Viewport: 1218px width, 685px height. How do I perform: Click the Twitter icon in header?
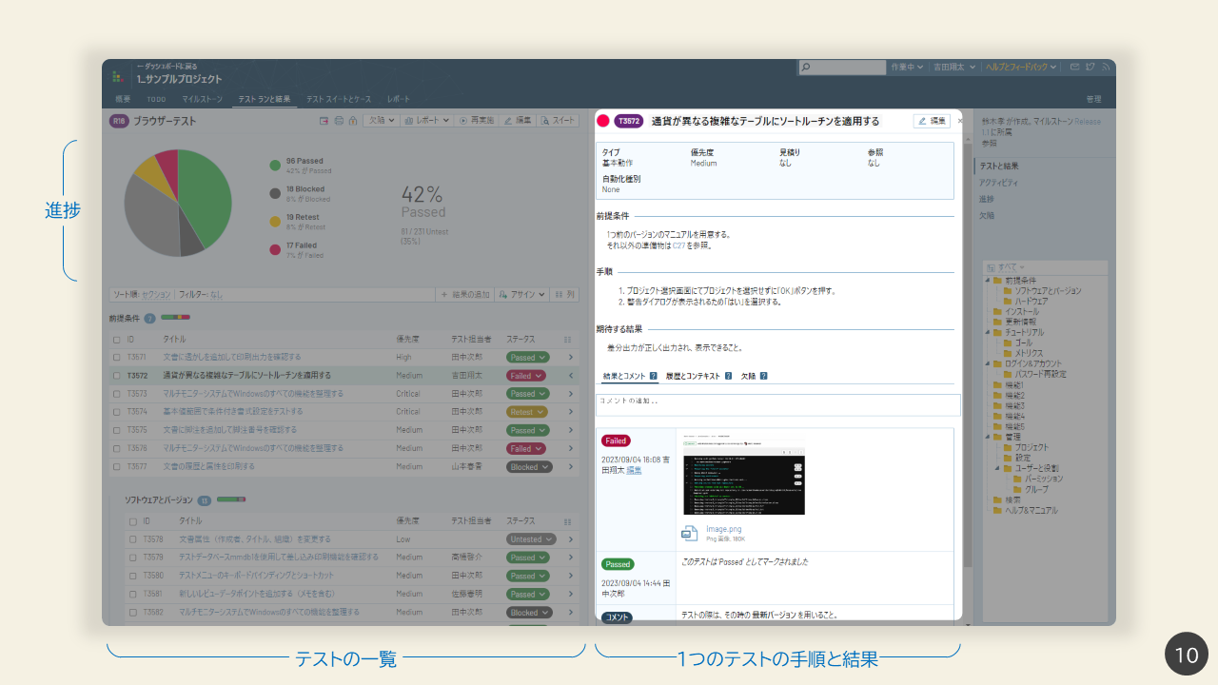coord(1090,68)
